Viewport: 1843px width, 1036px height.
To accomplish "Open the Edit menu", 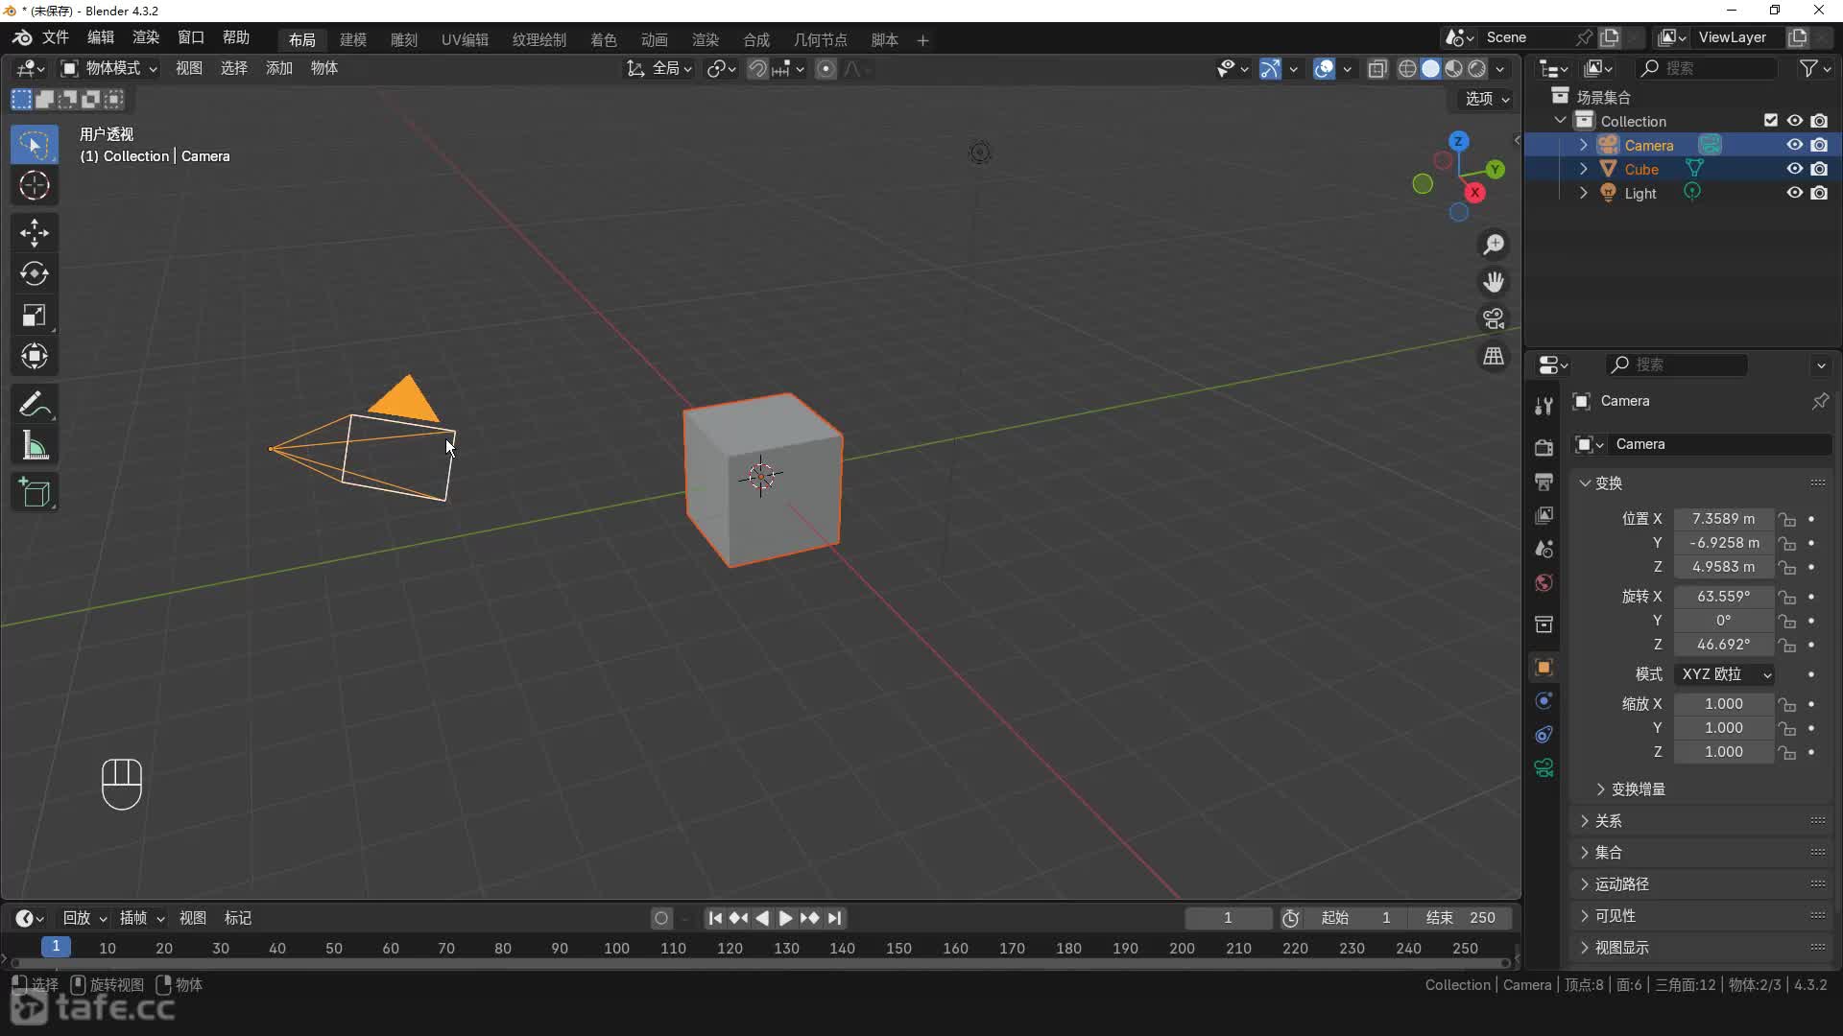I will click(100, 37).
